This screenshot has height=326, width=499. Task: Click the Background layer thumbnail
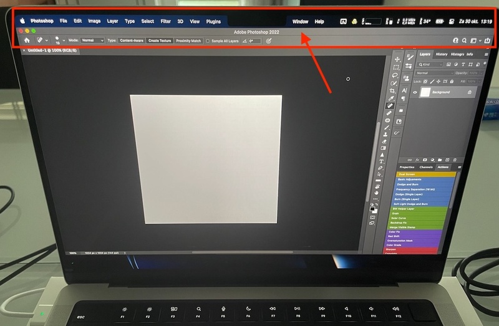click(x=425, y=92)
